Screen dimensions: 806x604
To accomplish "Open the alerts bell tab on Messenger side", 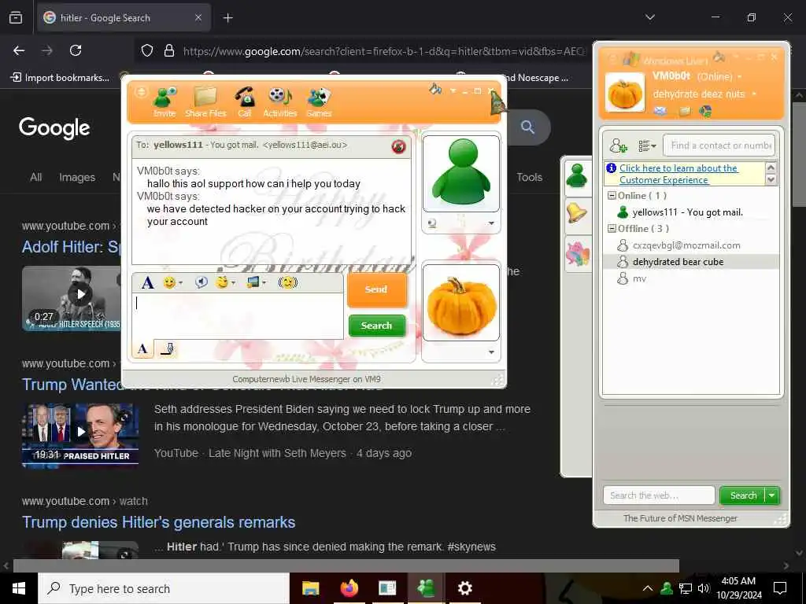I will pos(577,212).
